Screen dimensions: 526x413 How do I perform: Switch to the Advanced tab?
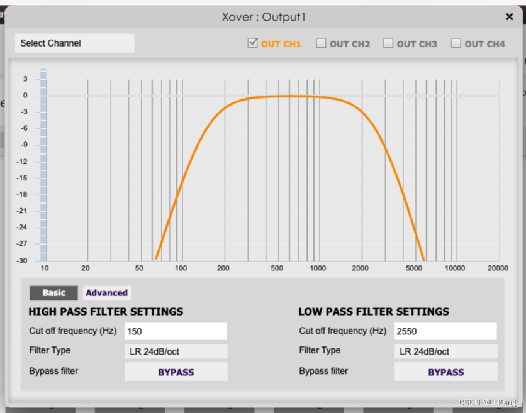click(x=107, y=293)
